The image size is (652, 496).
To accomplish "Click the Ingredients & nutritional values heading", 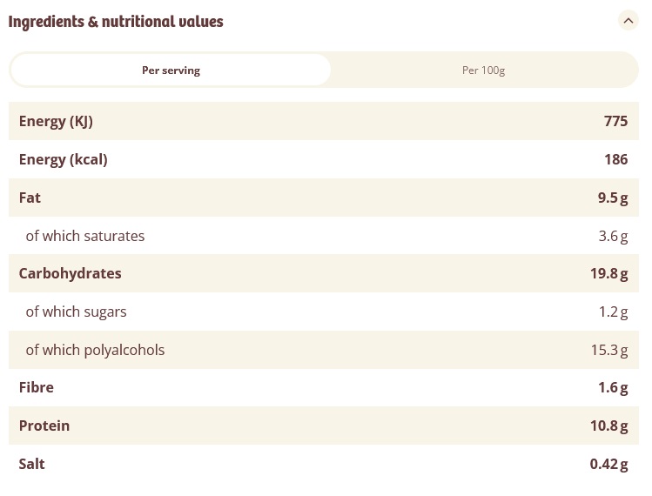I will (116, 22).
